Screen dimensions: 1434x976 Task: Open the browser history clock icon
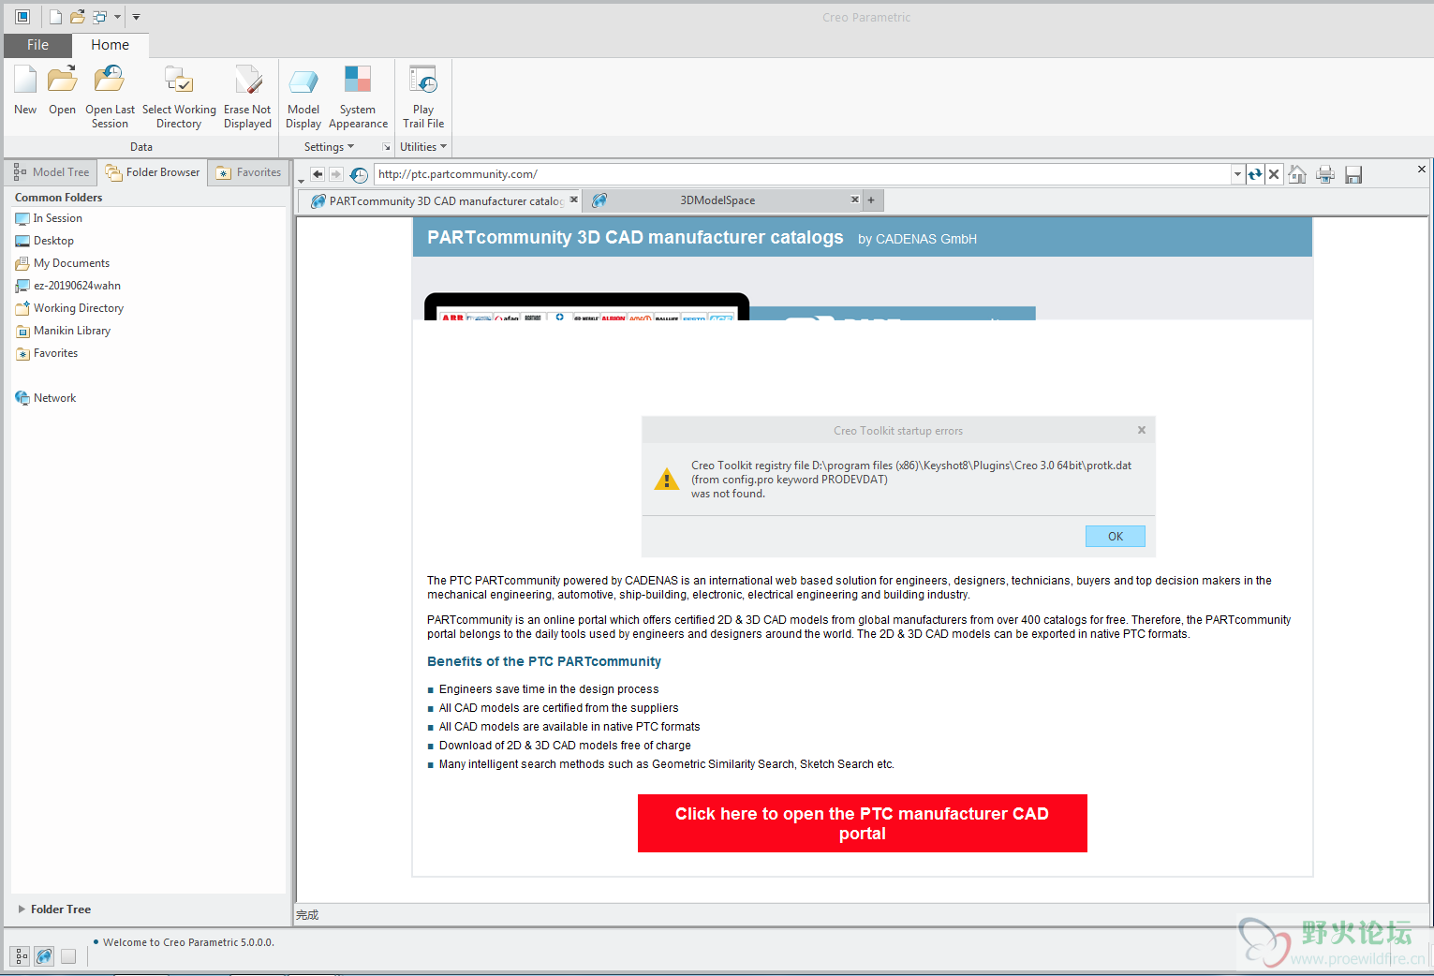(x=359, y=174)
